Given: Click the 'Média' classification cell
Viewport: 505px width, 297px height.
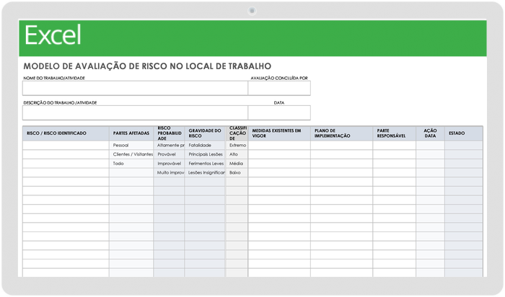Looking at the screenshot, I should pyautogui.click(x=237, y=164).
